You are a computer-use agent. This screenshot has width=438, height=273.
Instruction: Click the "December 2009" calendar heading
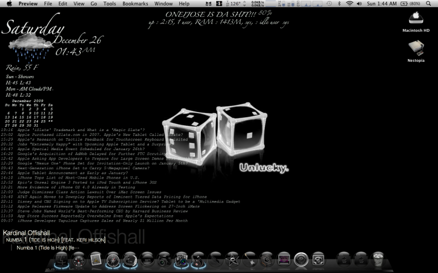tap(28, 101)
